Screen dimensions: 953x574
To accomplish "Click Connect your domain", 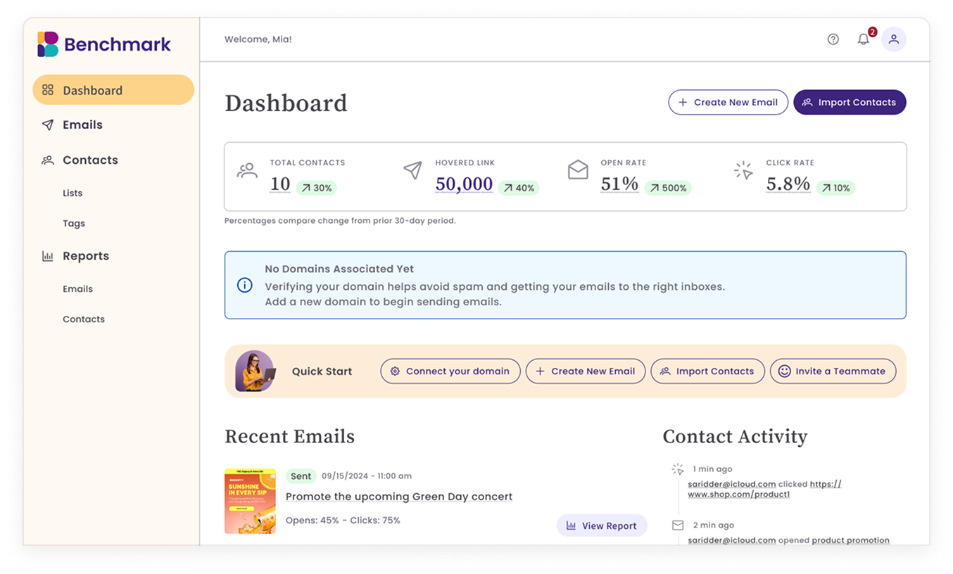I will (x=450, y=371).
